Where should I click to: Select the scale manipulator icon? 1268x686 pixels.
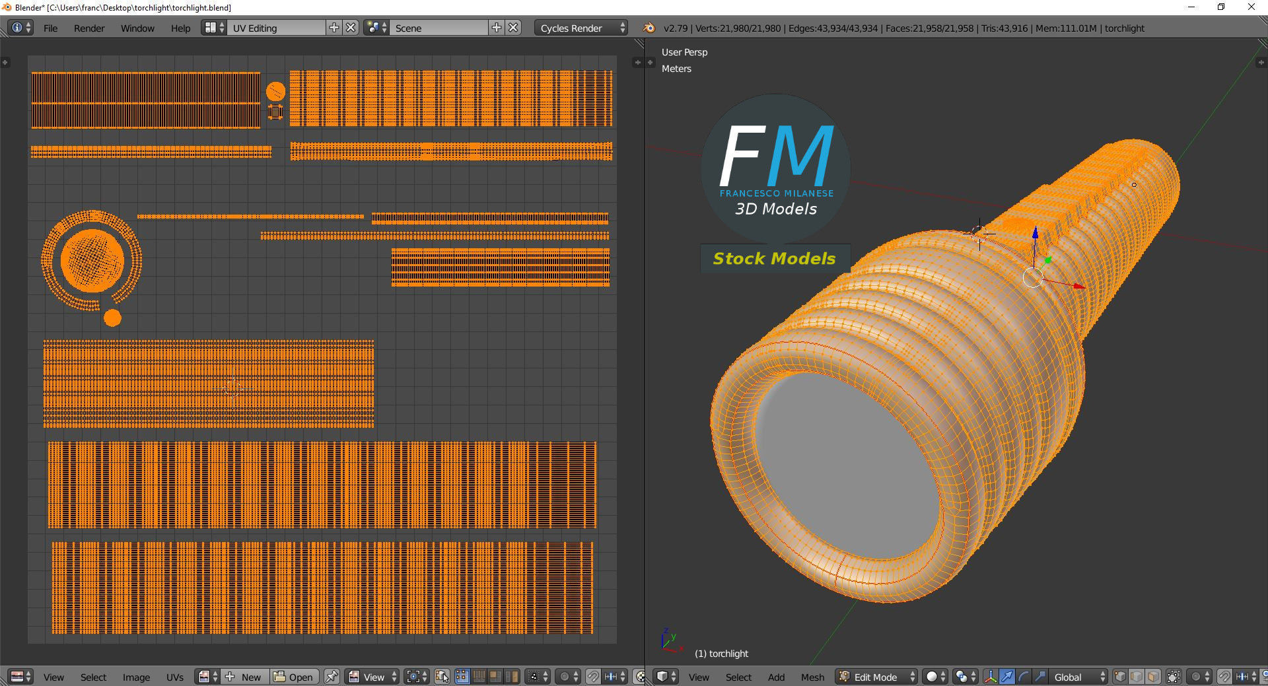click(x=1039, y=677)
